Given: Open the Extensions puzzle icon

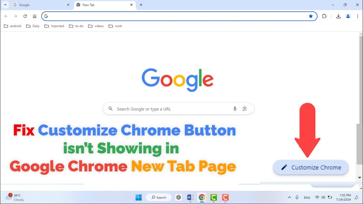Looking at the screenshot, I should 324,16.
